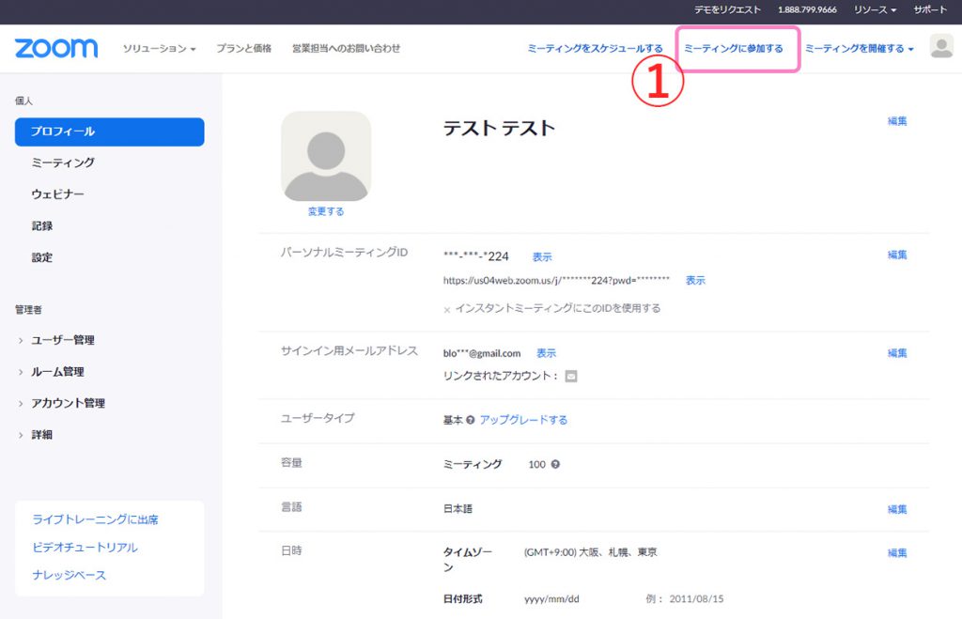The height and width of the screenshot is (619, 962).
Task: Click ミーティングに参加する
Action: click(733, 49)
